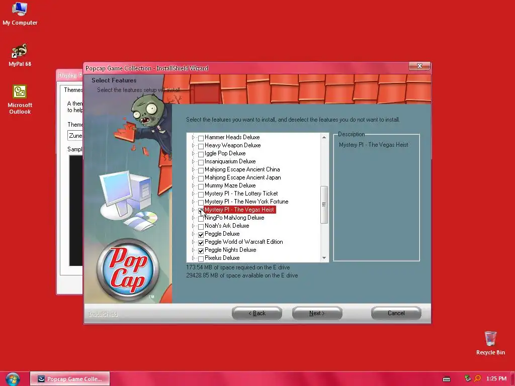Expand the Peggle Nights Deluxe tree node
This screenshot has width=515, height=386.
193,250
